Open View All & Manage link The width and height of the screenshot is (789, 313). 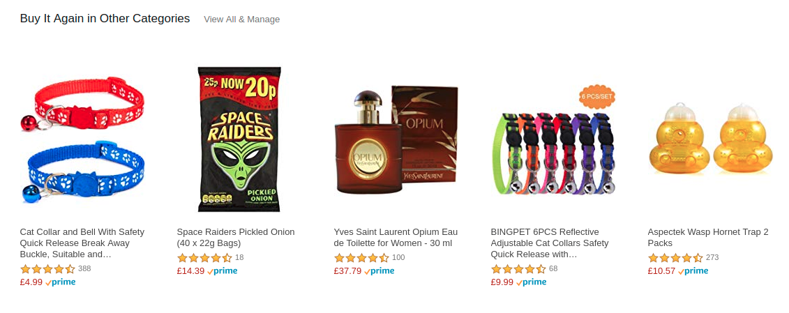point(241,19)
